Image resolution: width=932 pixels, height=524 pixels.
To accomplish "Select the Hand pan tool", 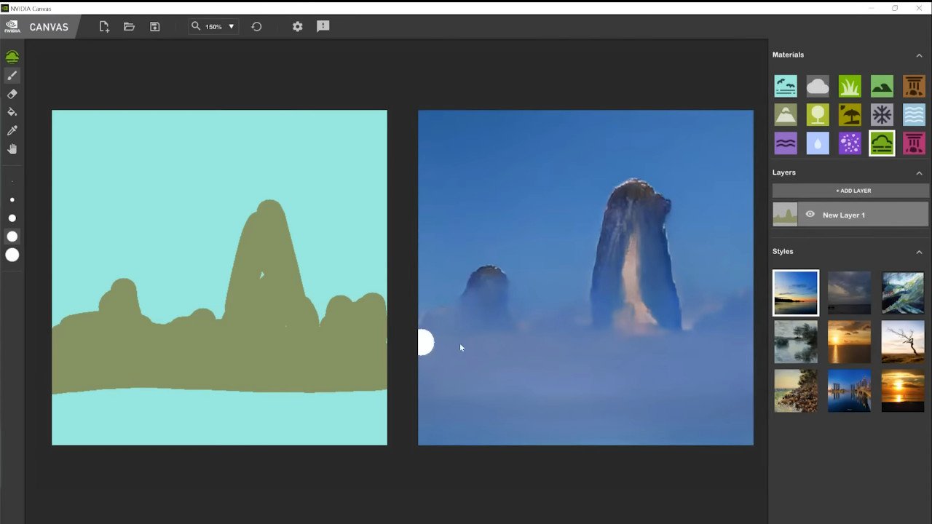I will pos(12,148).
